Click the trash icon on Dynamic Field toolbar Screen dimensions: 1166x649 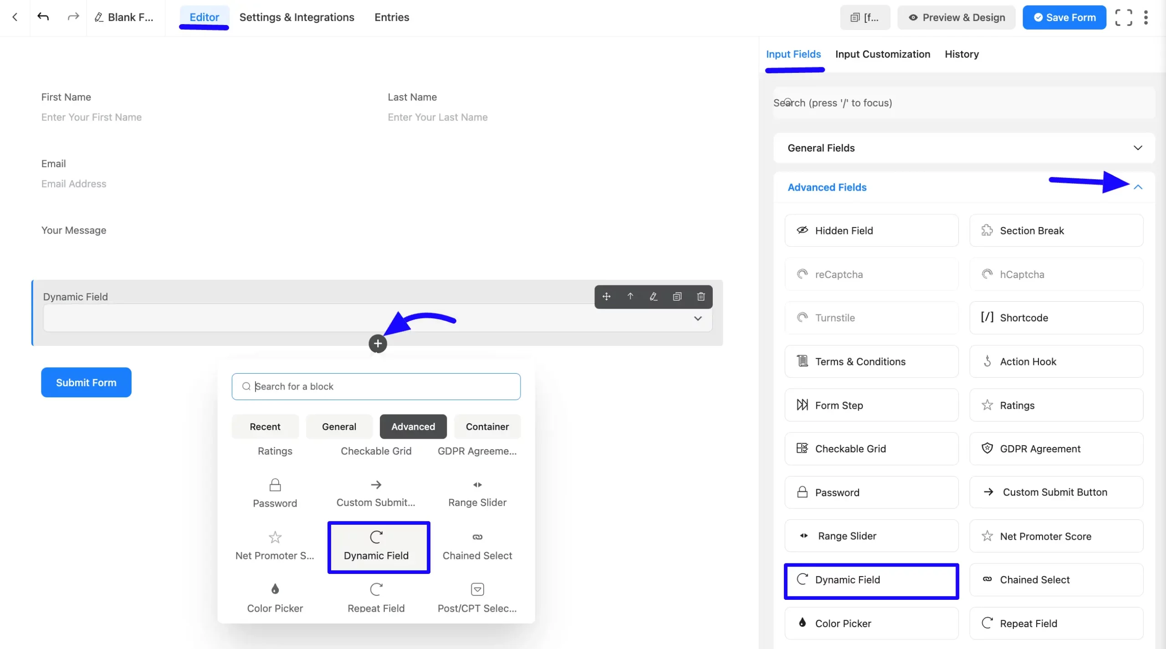701,297
